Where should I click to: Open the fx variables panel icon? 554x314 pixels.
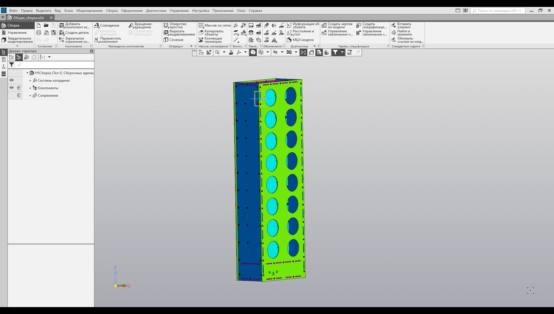4,67
